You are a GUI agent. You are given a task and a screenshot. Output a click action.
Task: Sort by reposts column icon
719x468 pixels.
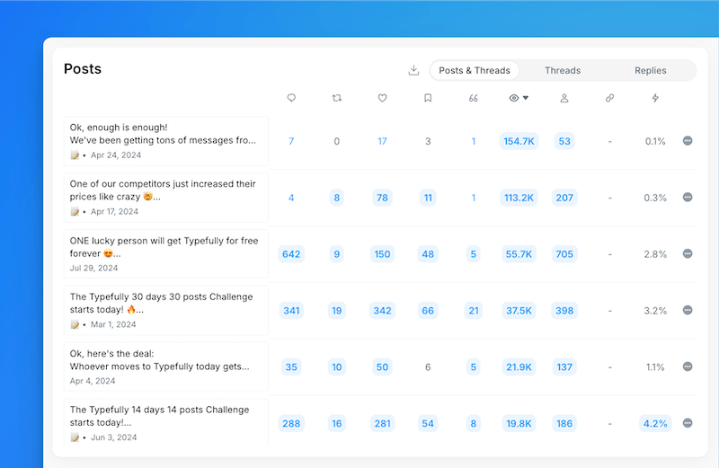(337, 98)
